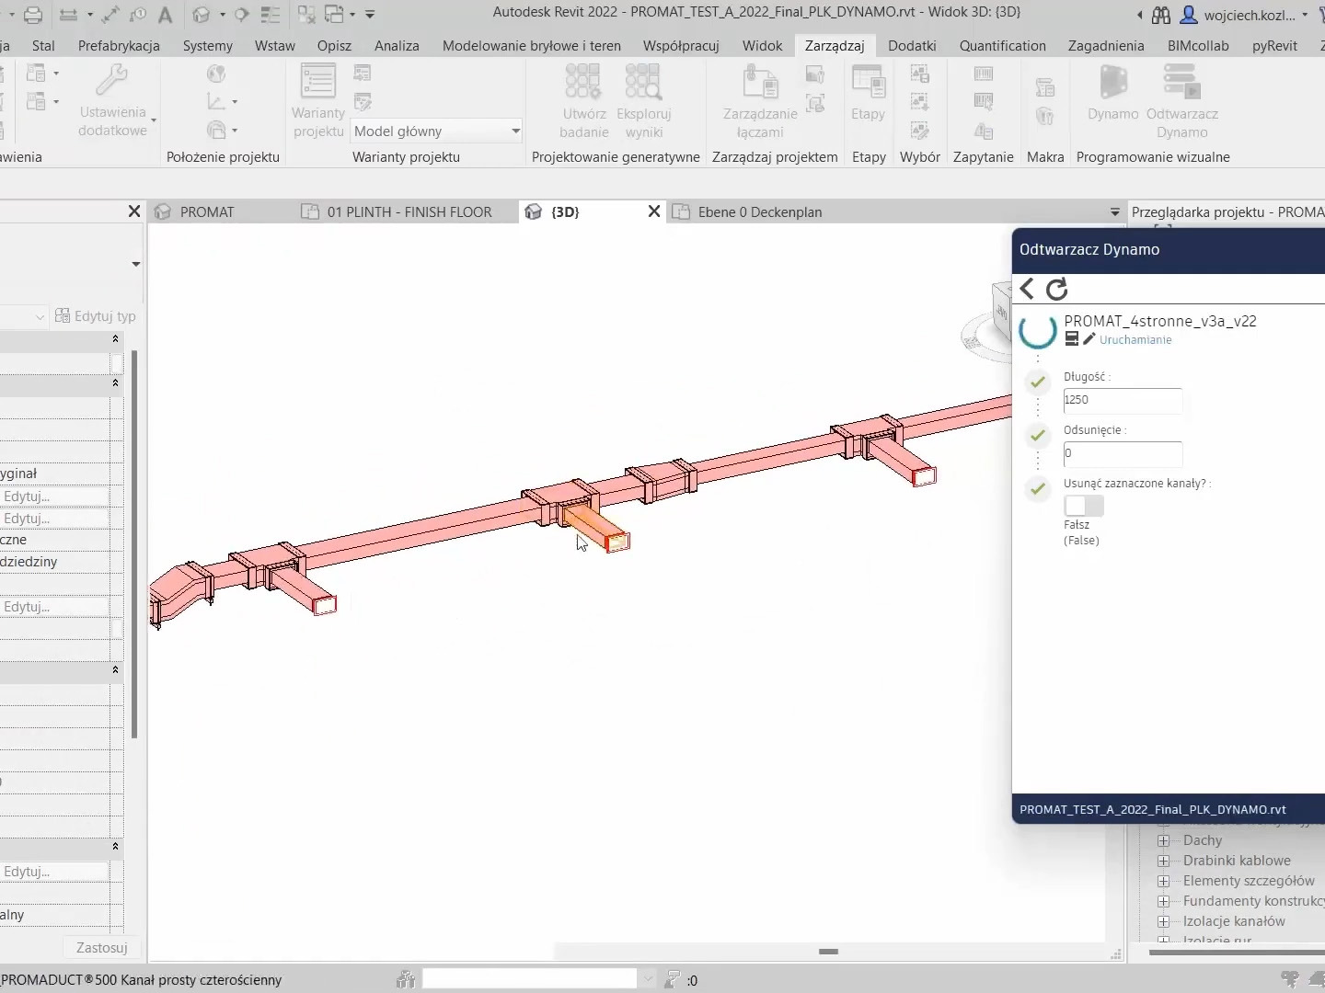Viewport: 1325px width, 993px height.
Task: Open the BIMcollab ribbon tab
Action: (1198, 45)
